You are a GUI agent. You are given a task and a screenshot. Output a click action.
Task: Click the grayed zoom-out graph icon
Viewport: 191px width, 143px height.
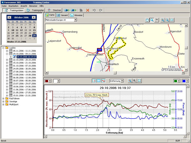click(135, 81)
